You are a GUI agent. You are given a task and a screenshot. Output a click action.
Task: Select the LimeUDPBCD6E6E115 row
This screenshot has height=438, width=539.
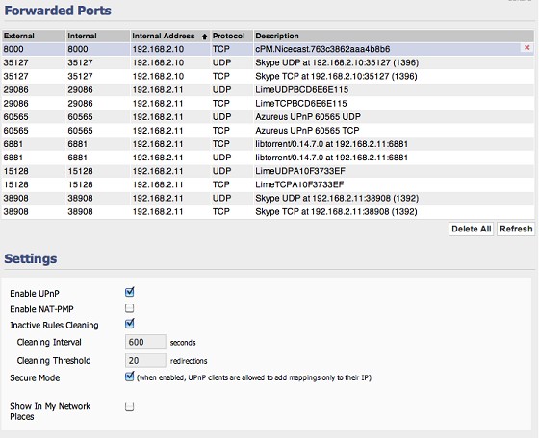269,90
